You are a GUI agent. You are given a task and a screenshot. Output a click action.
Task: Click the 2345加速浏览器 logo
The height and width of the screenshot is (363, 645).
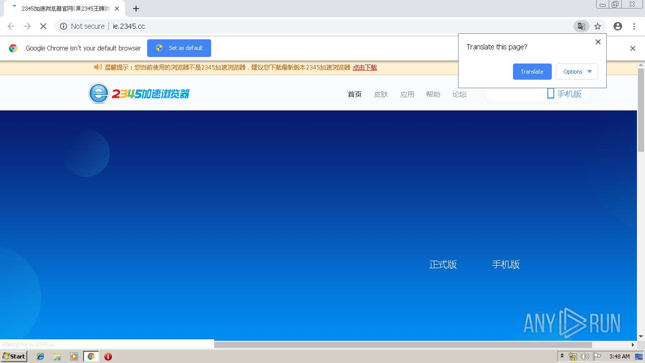pyautogui.click(x=139, y=93)
